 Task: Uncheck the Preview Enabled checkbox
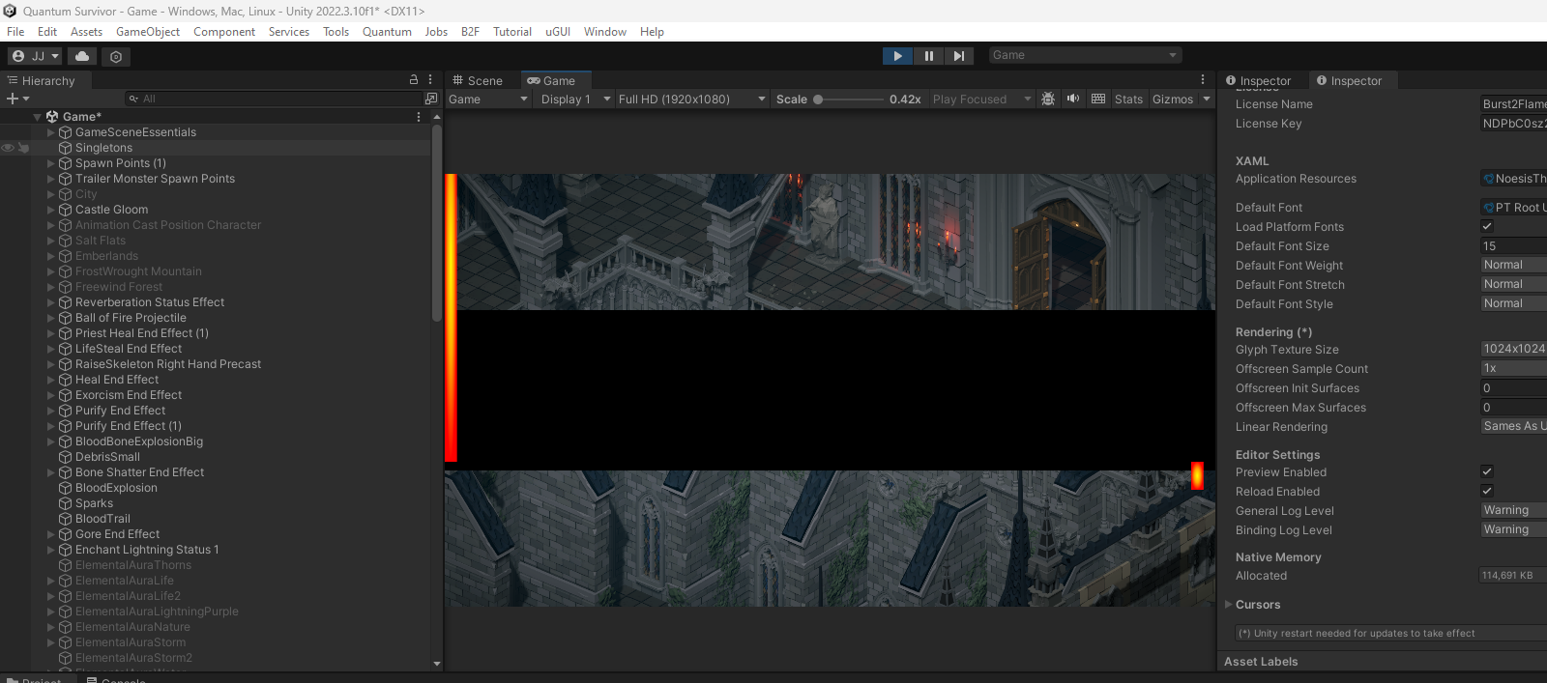(x=1487, y=471)
